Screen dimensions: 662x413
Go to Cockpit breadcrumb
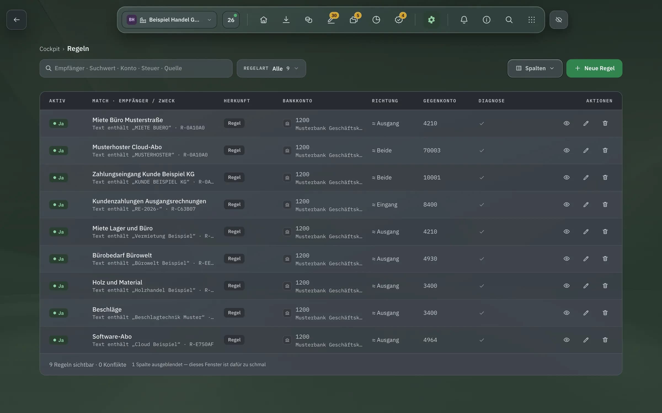[x=49, y=49]
